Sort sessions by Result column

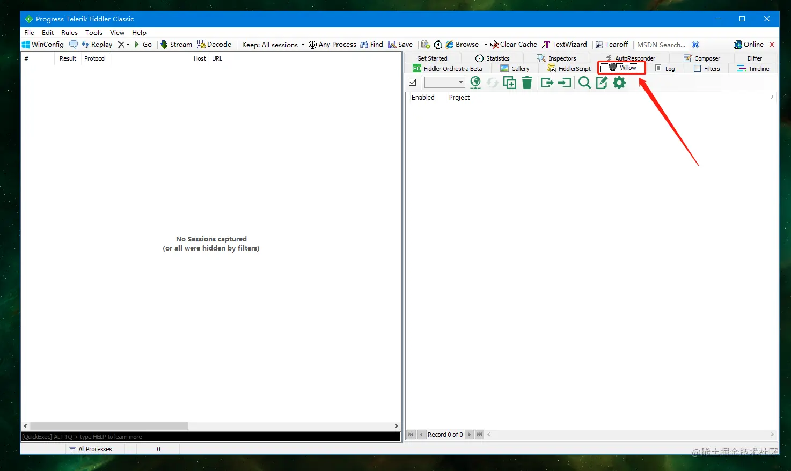point(68,58)
